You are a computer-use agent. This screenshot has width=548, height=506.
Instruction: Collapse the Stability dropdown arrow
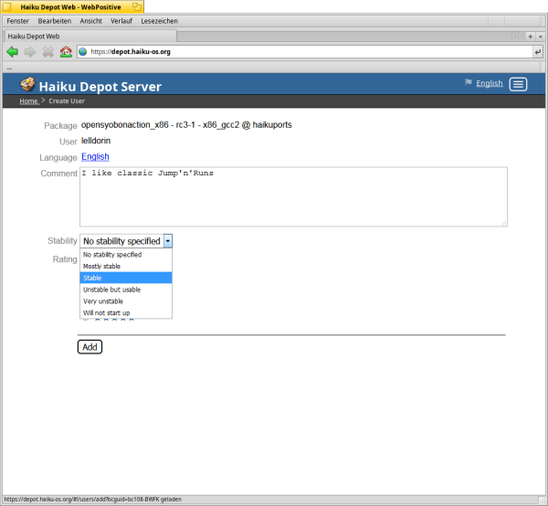click(x=168, y=241)
